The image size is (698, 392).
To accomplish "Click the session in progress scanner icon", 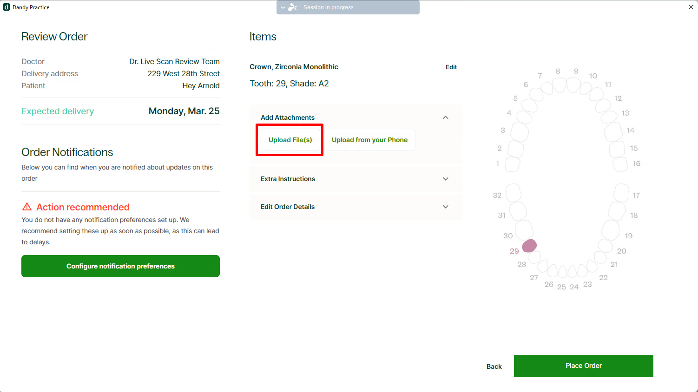I will (293, 7).
